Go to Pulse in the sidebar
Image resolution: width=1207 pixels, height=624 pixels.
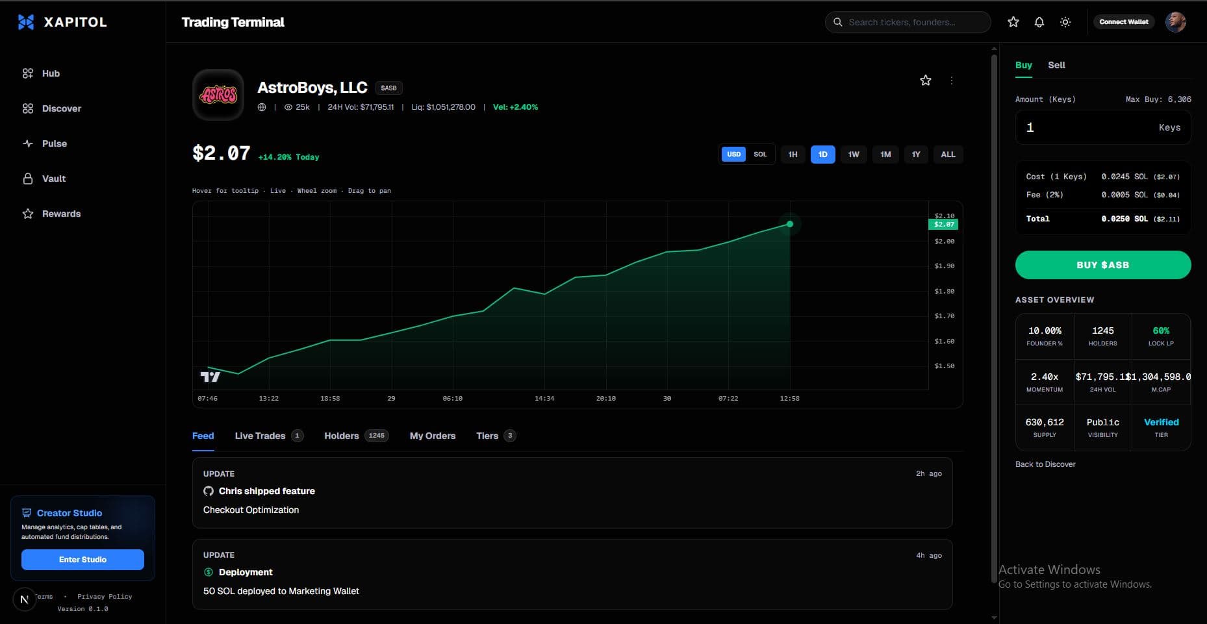[x=54, y=144]
